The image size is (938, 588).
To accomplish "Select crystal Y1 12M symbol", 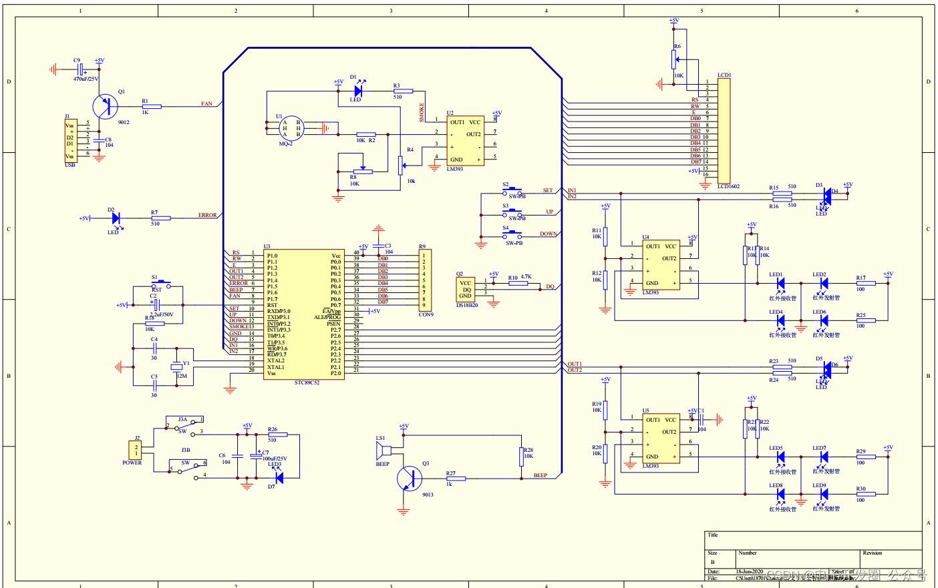I will 177,366.
